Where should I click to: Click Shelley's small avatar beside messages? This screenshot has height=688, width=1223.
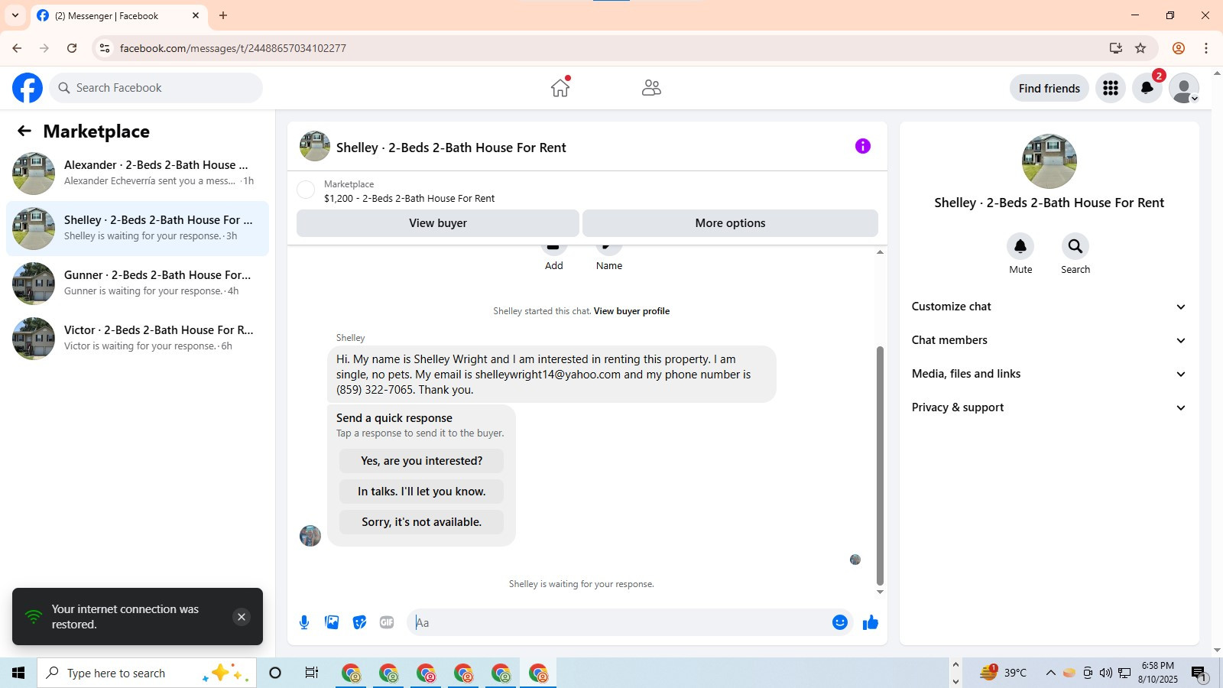[x=310, y=536]
